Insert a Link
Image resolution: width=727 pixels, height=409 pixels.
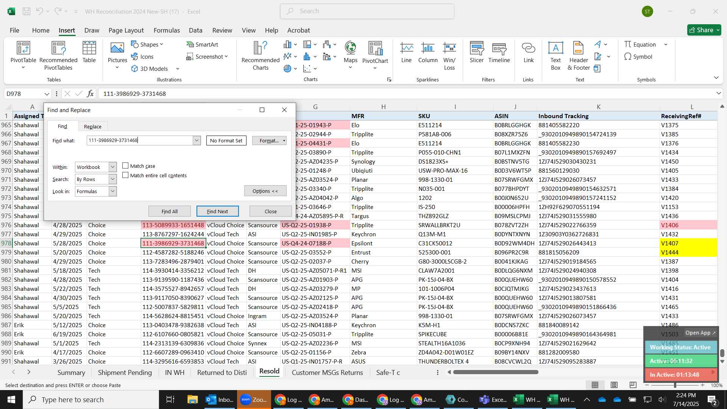click(528, 52)
